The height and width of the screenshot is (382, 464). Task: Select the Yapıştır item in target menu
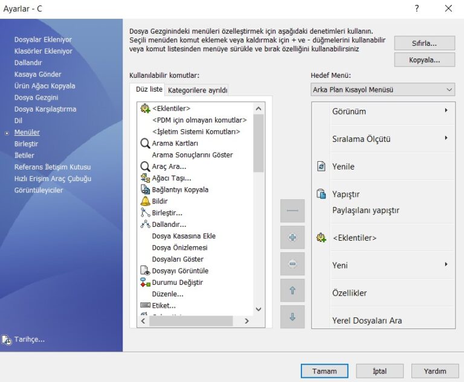tap(346, 194)
